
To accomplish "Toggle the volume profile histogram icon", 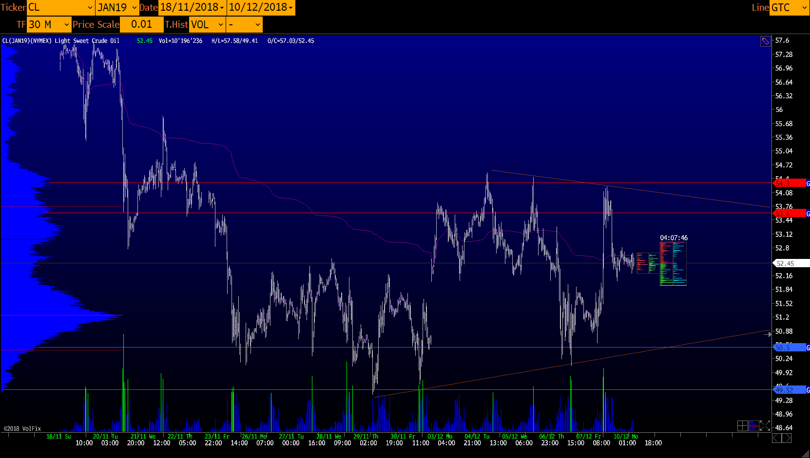I will 753,426.
